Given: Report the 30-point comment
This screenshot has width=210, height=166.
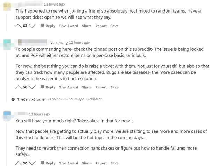Looking at the screenshot, I should tap(101, 163).
